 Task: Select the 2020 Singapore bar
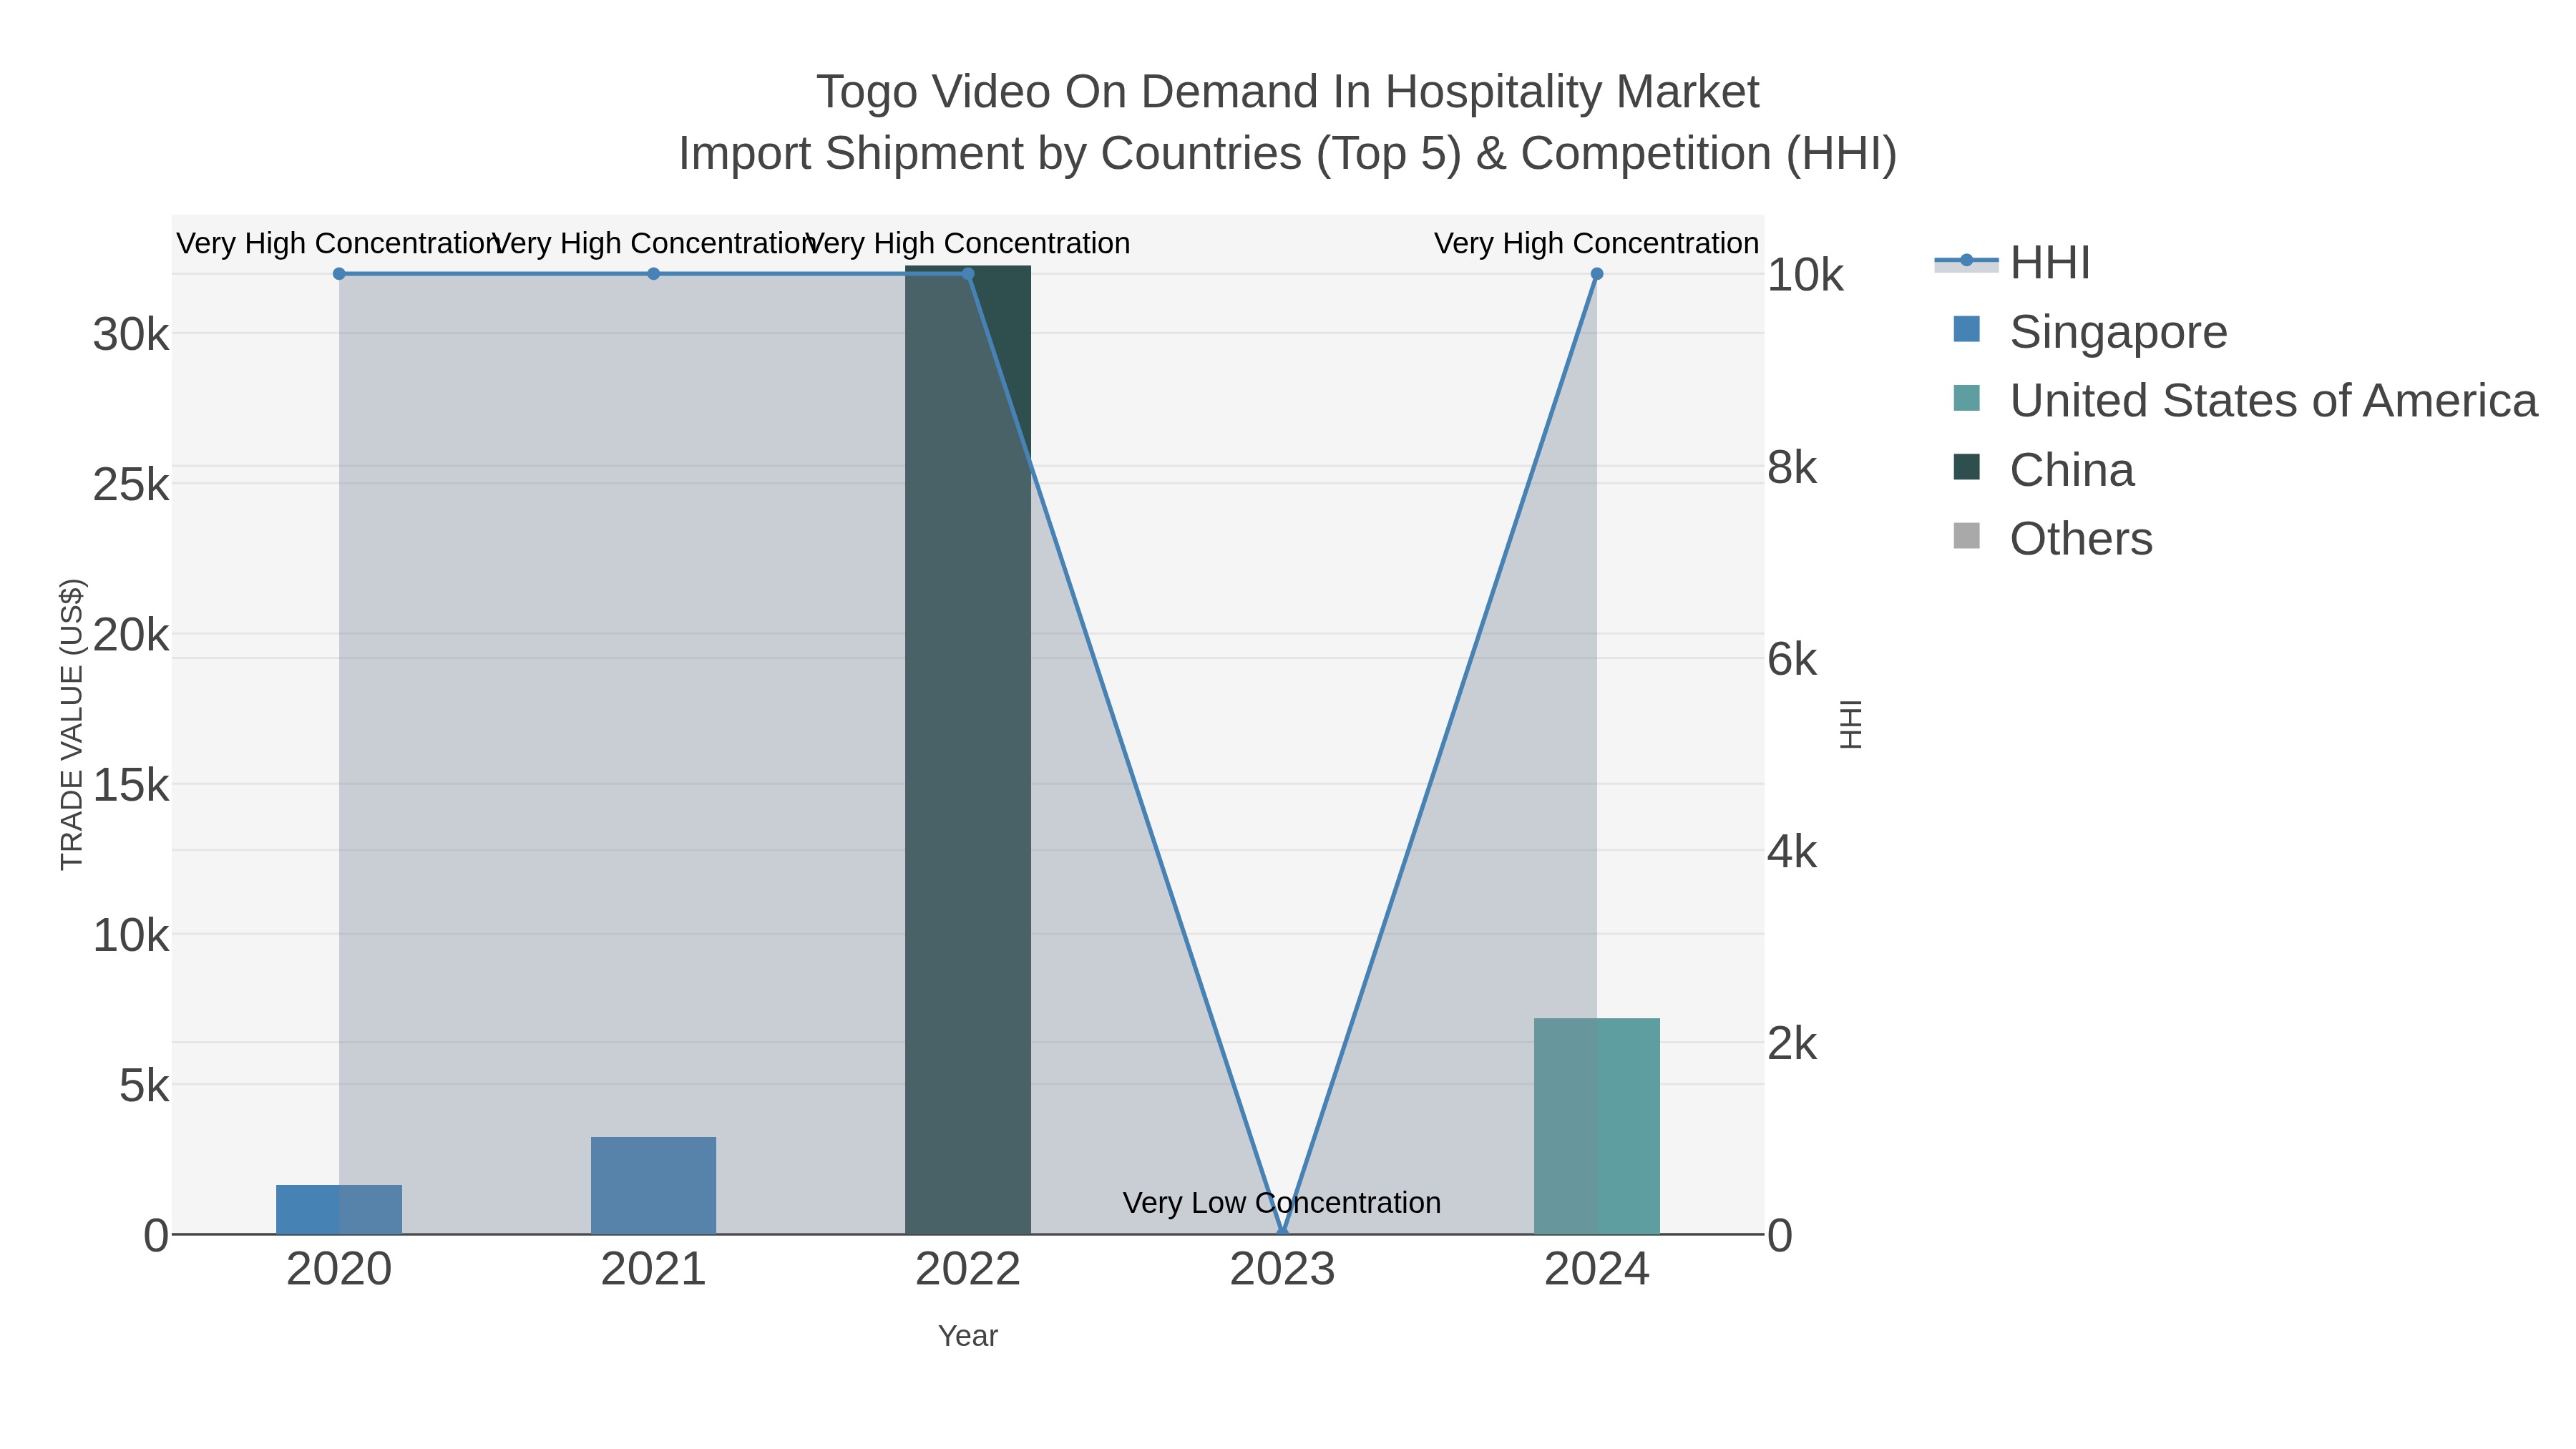pyautogui.click(x=339, y=1209)
